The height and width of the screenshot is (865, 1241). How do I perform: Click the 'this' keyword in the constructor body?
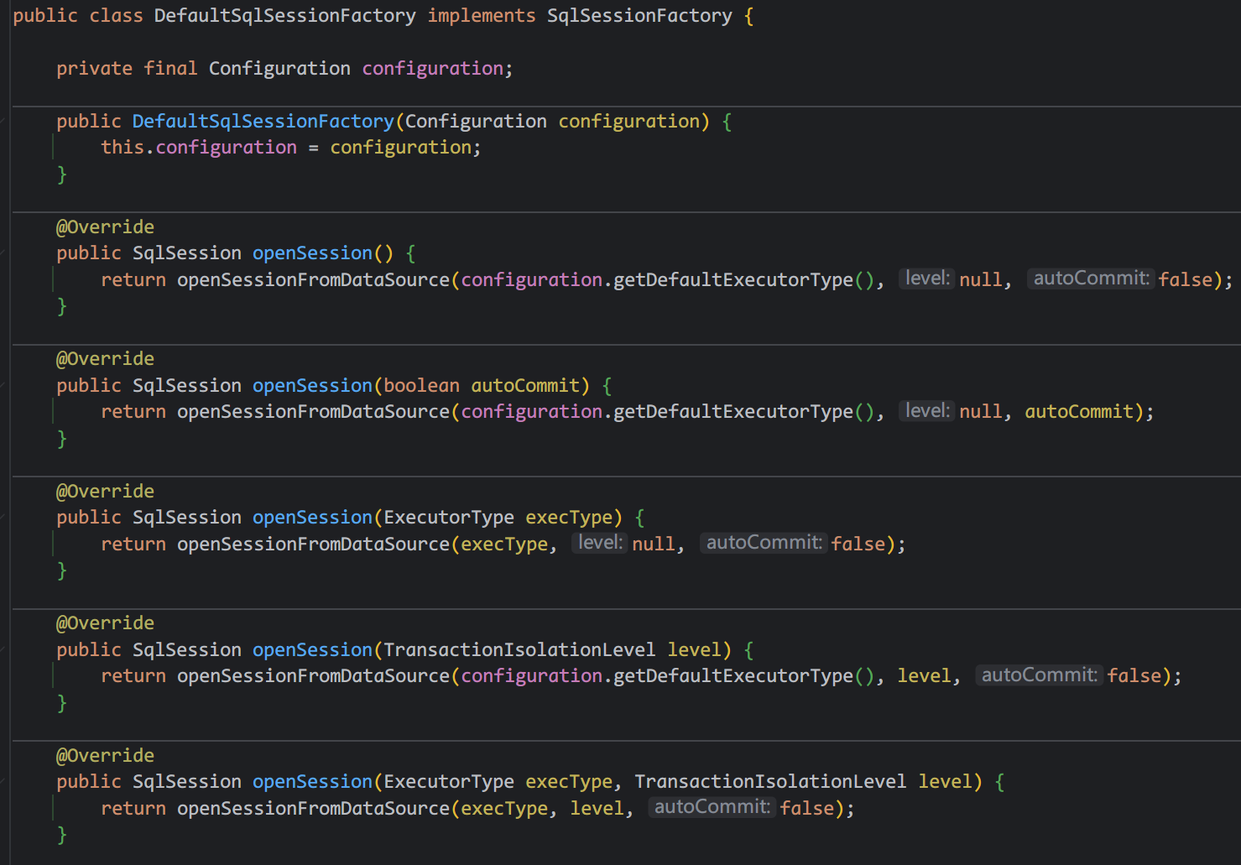click(123, 148)
